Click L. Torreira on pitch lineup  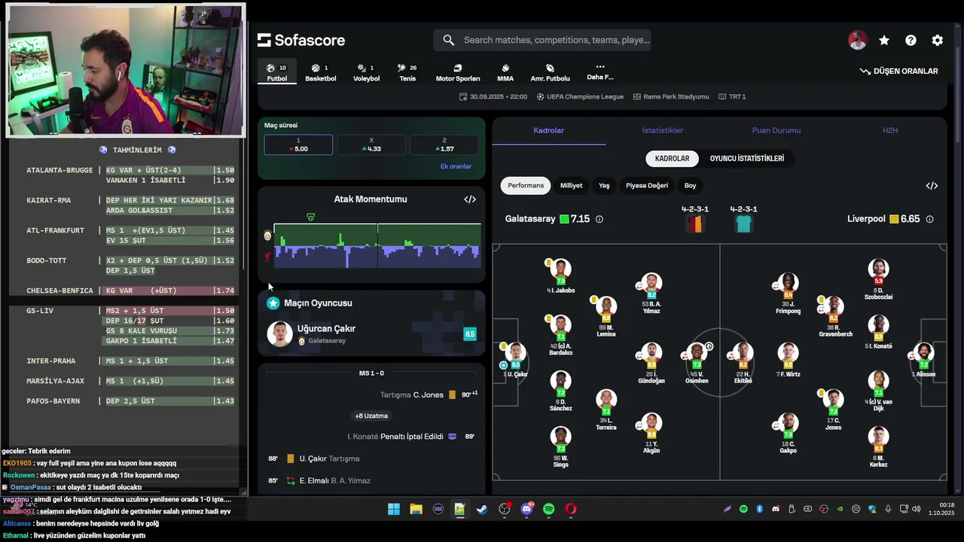tap(606, 410)
